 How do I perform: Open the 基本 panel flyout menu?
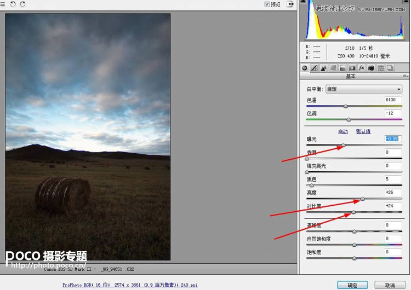click(x=405, y=77)
